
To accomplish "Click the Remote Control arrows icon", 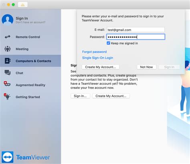I will coord(8,37).
